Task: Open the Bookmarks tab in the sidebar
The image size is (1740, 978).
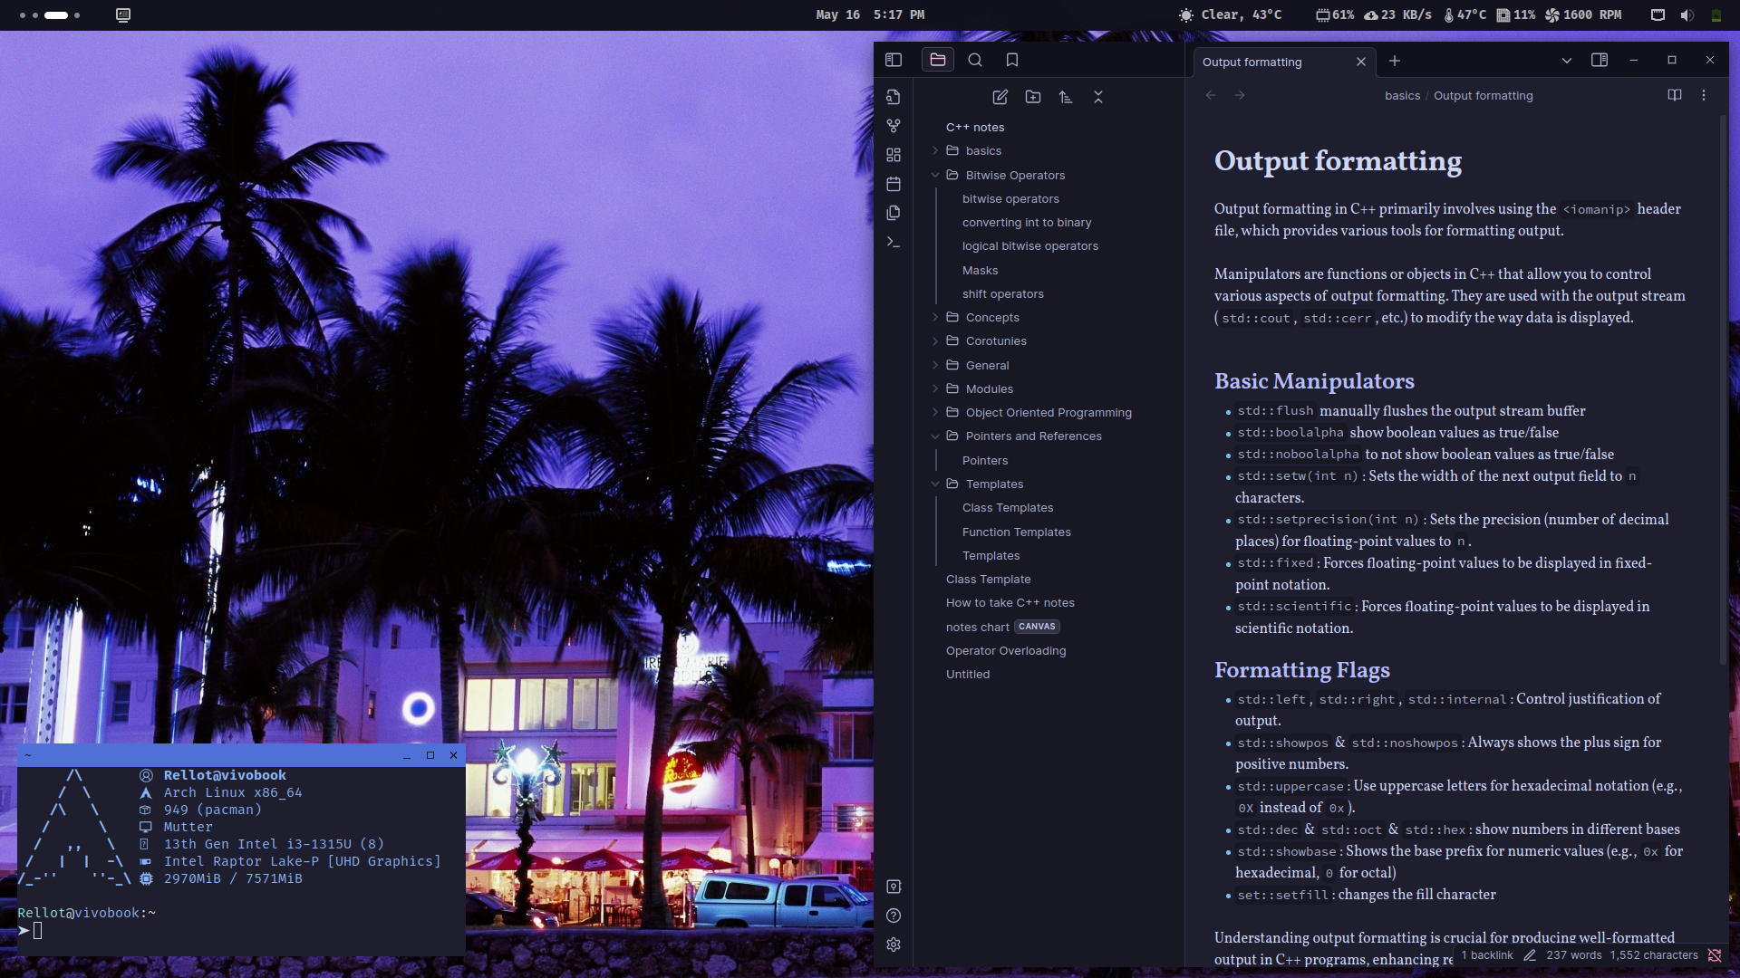Action: (1012, 60)
